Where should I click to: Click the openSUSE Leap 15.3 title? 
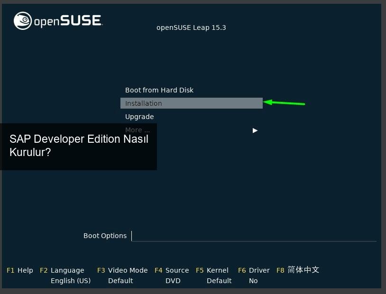click(x=191, y=28)
